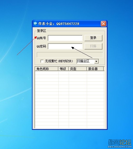Viewport: 133px width, 149px height.
Task: Focus the QQ密码 input field
Action: click(x=65, y=46)
